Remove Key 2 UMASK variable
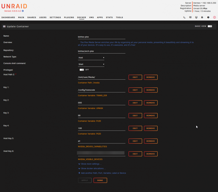The height and width of the screenshot is (192, 218). pos(151,103)
